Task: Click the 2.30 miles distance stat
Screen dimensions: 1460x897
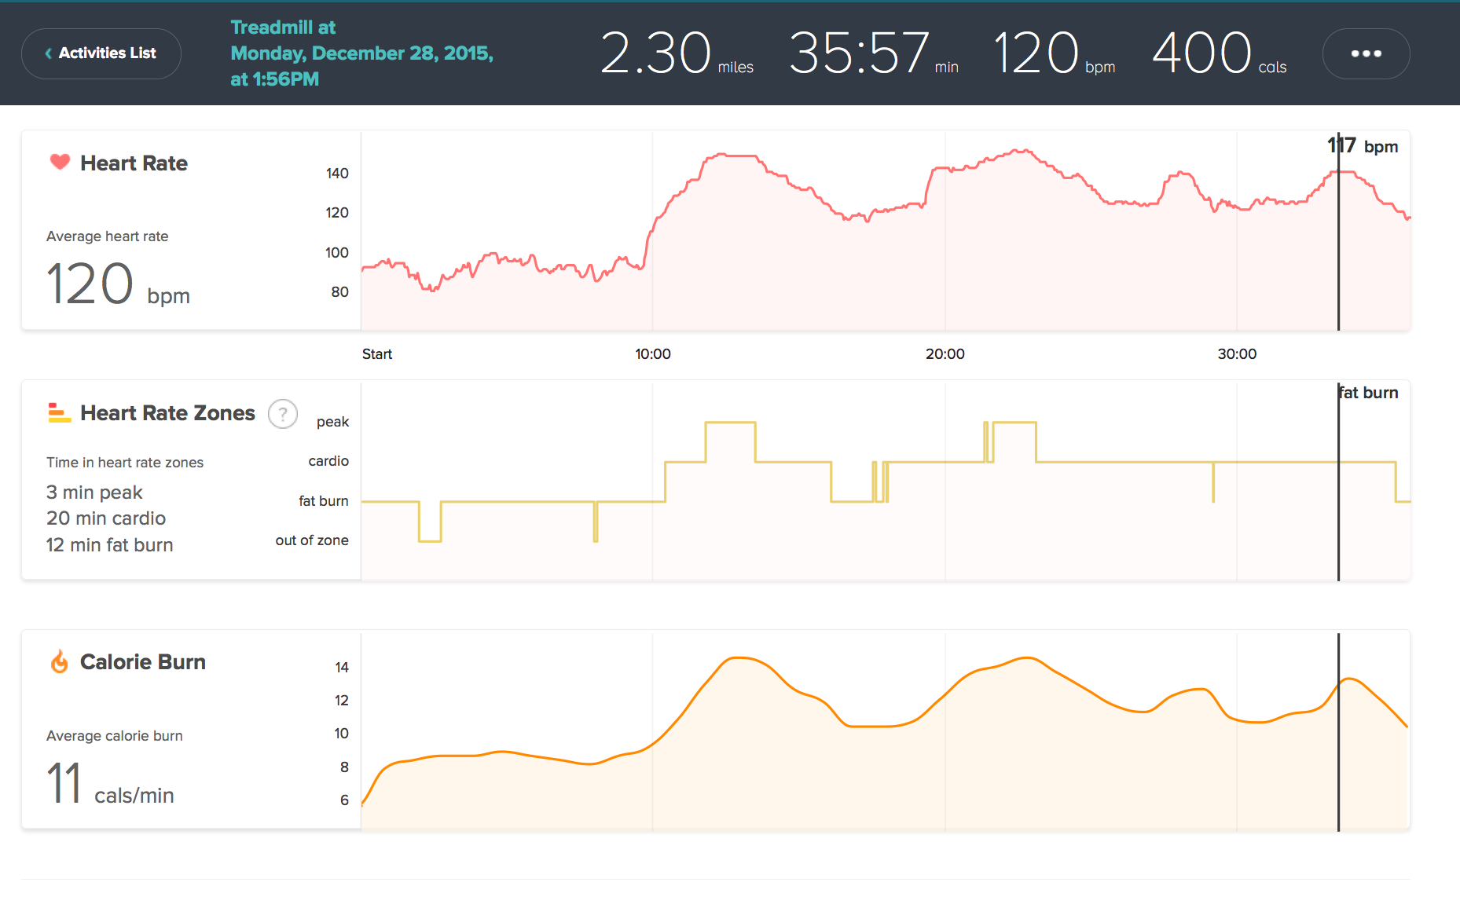Action: 676,53
